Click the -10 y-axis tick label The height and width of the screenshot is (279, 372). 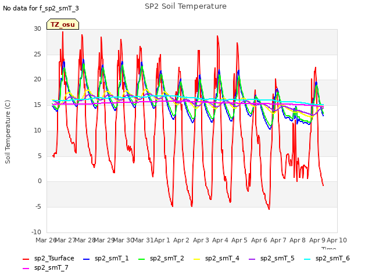point(36,232)
